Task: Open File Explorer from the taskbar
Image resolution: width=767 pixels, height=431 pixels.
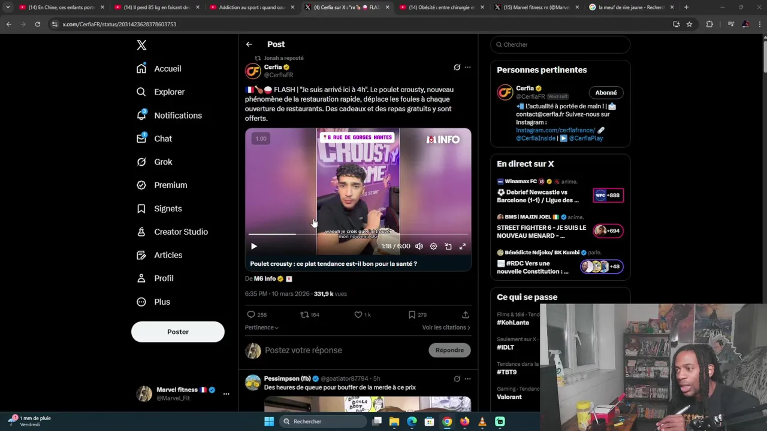Action: [394, 421]
